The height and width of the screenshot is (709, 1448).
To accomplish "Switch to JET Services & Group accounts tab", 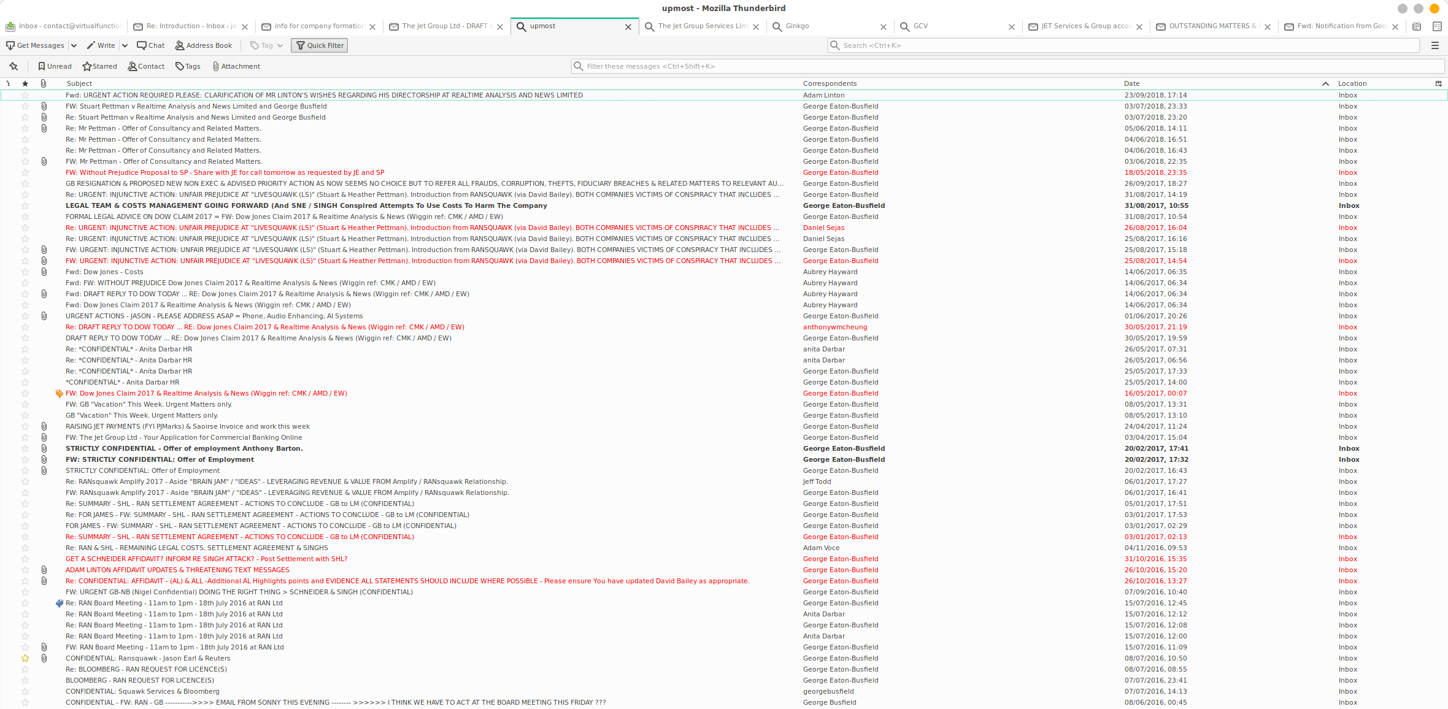I will point(1085,26).
